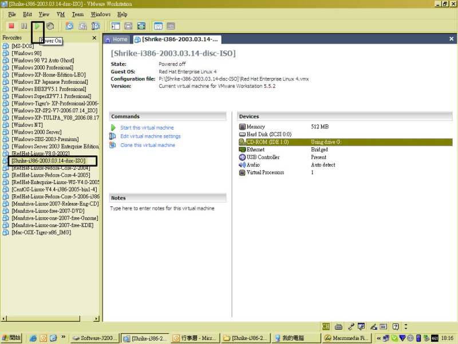Take a snapshot using the toolbar icon

[69, 26]
